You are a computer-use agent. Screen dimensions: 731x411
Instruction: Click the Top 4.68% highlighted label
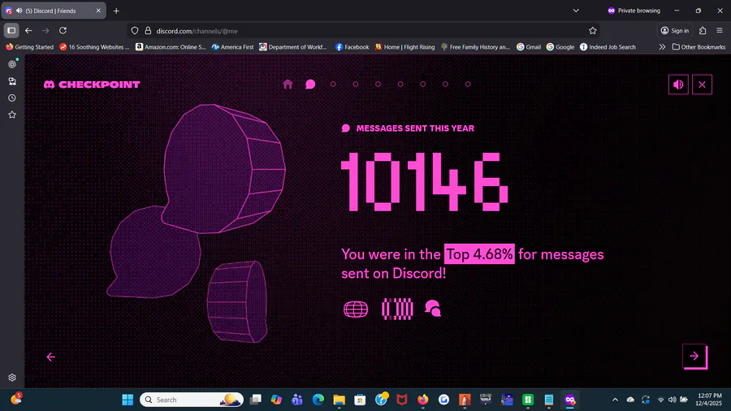479,254
